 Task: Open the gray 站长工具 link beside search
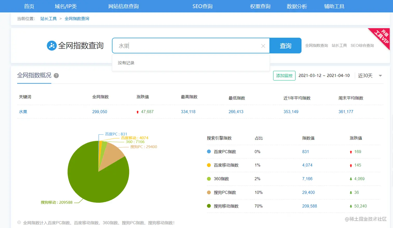coord(339,46)
